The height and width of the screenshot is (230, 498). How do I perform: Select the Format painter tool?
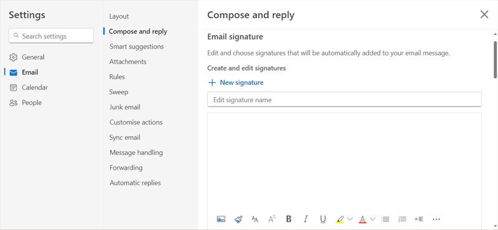pyautogui.click(x=238, y=219)
